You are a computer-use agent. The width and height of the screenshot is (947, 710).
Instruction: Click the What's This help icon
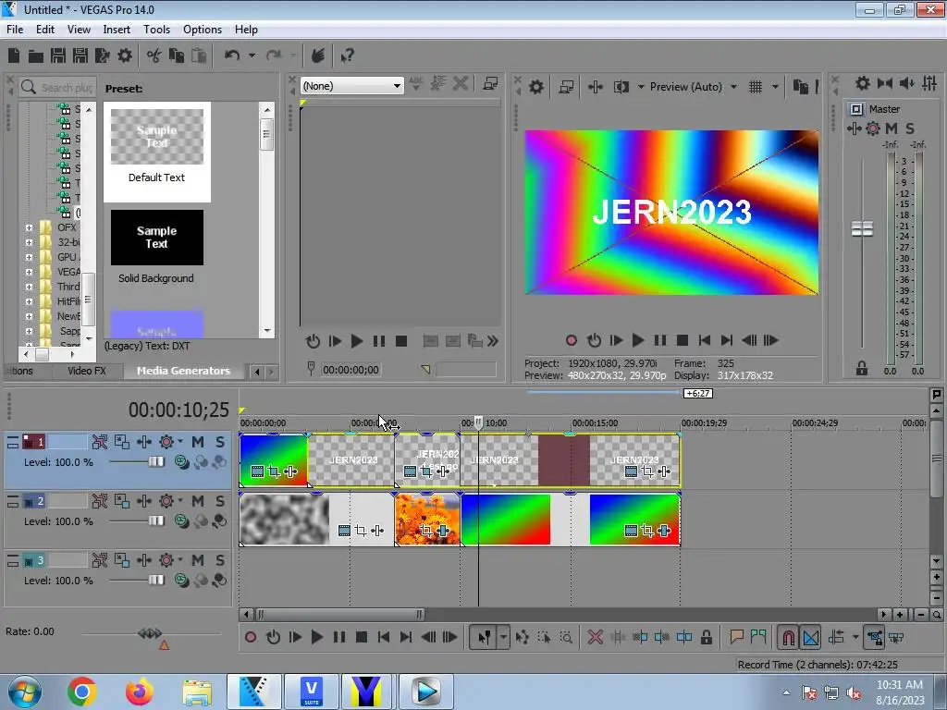click(347, 56)
